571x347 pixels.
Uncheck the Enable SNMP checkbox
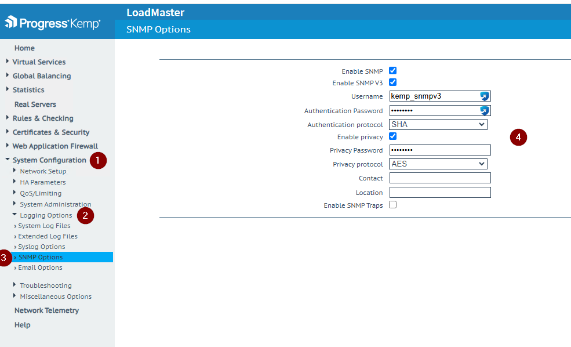[x=392, y=71]
